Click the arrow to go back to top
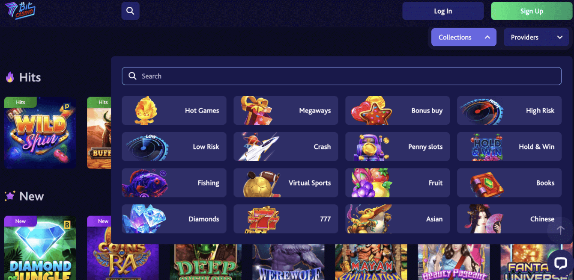This screenshot has width=574, height=280. 560,230
